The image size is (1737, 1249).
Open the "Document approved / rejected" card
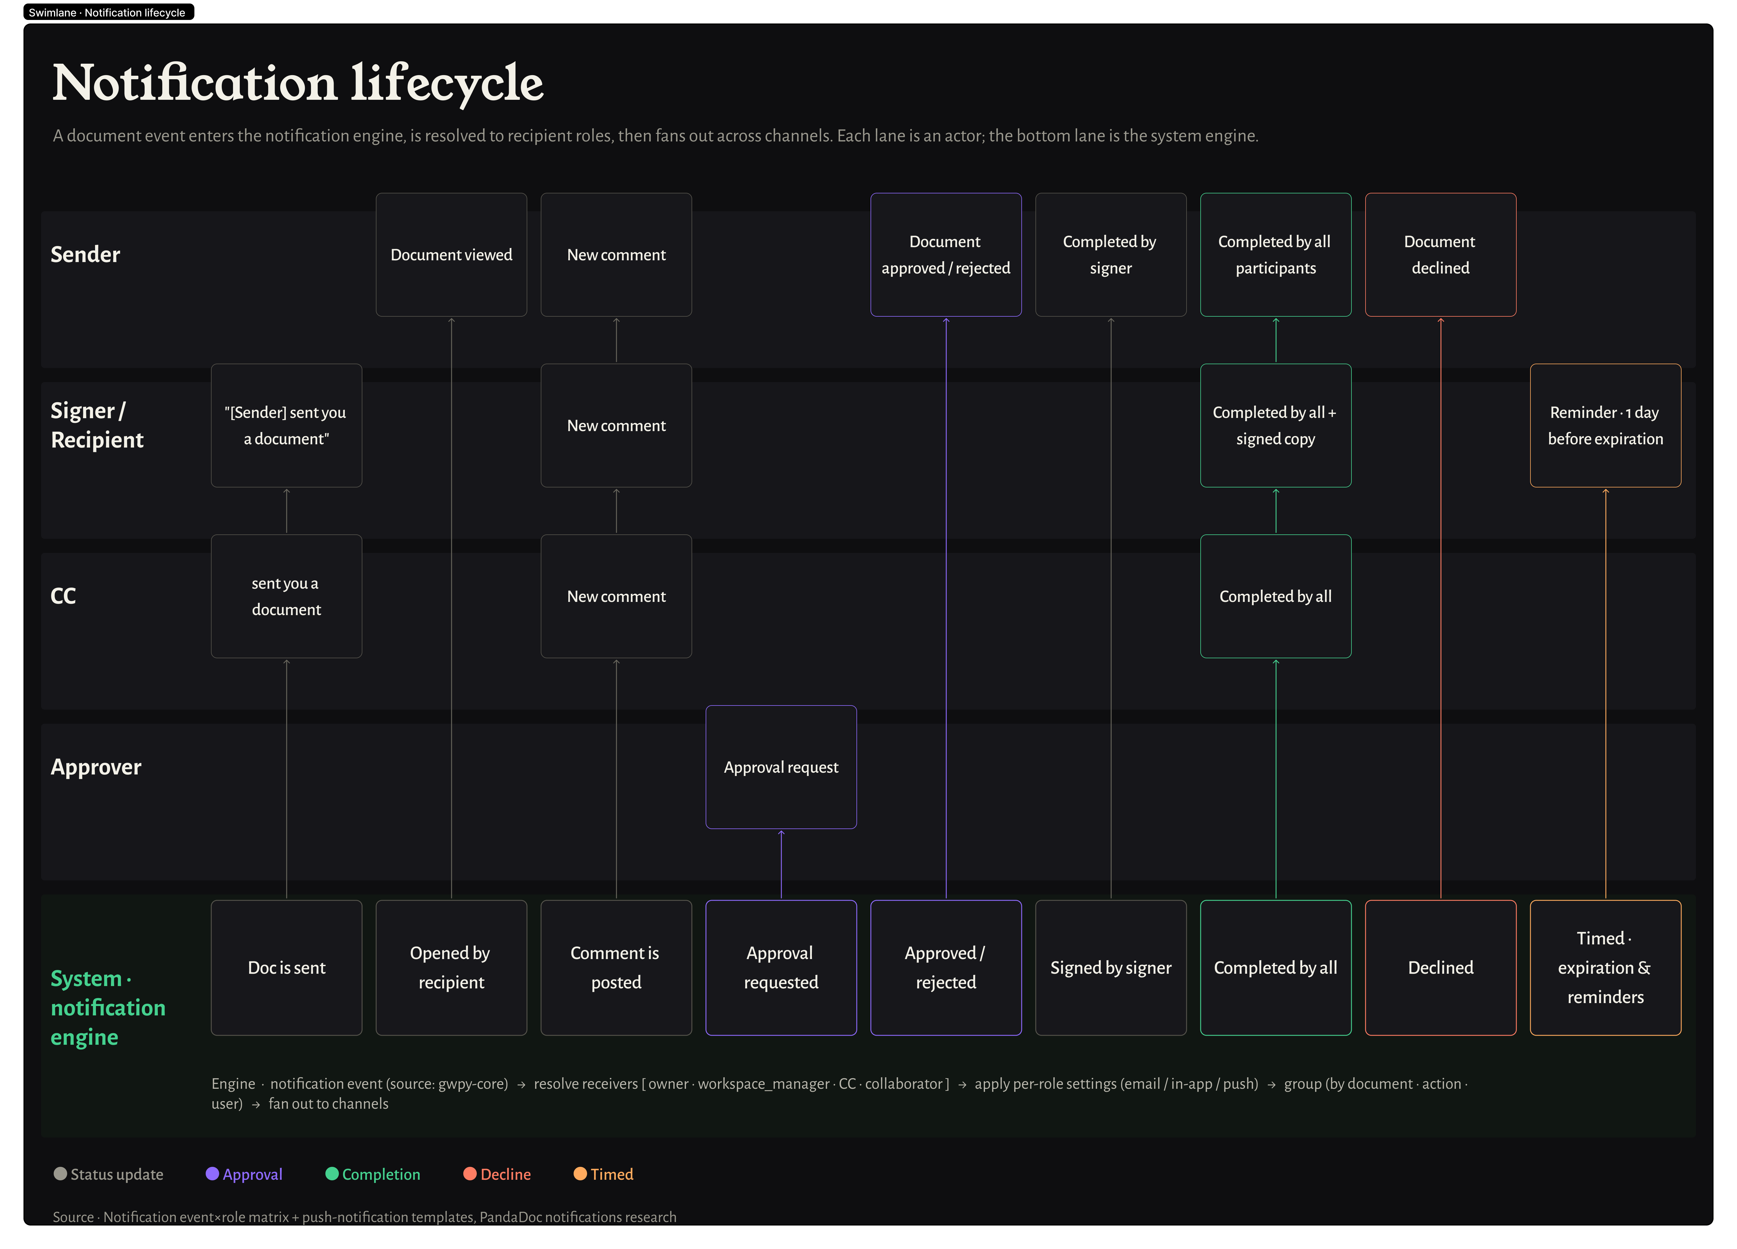coord(946,254)
